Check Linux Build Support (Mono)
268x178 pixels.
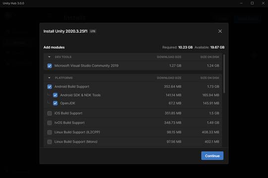(x=50, y=142)
